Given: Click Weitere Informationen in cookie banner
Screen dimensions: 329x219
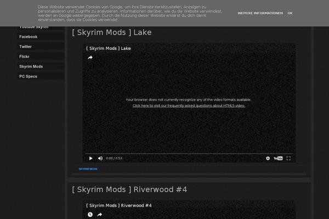Looking at the screenshot, I should tap(260, 13).
